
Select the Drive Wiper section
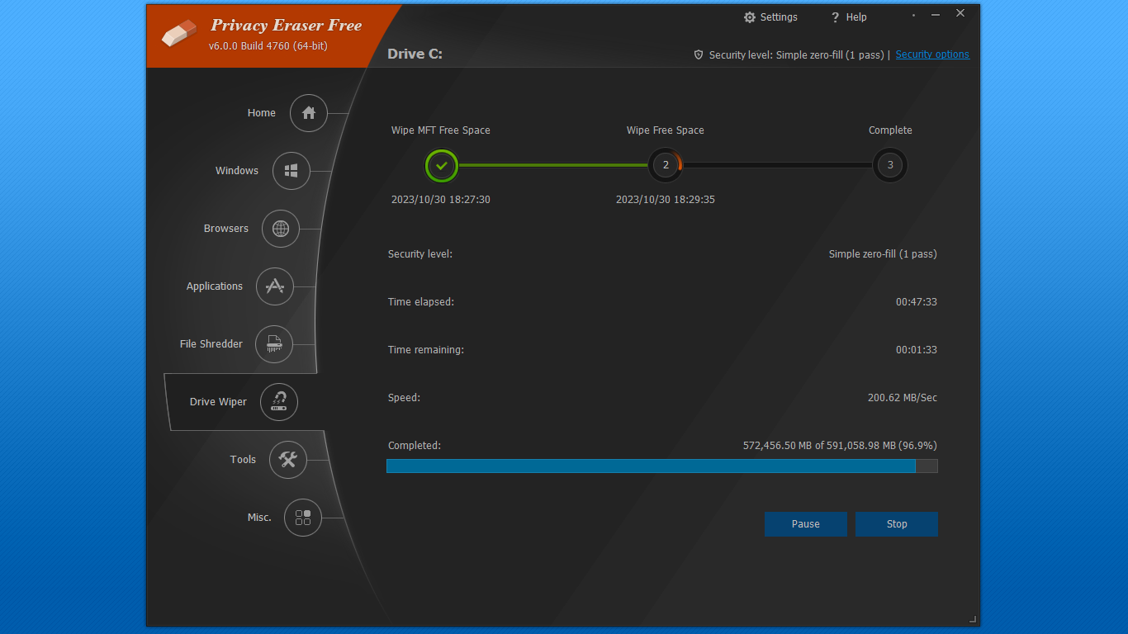pos(278,402)
